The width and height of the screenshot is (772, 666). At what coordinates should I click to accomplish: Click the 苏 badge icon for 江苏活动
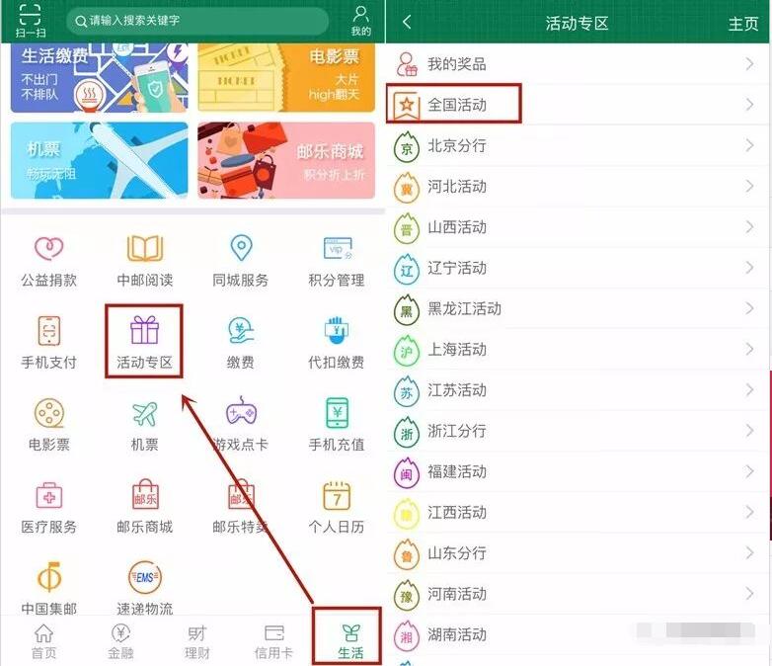[x=406, y=391]
